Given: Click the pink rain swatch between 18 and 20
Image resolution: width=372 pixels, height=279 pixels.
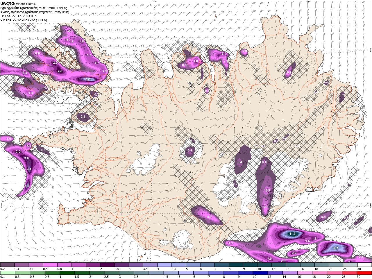Looking at the screenshot, I should pyautogui.click(x=320, y=273).
